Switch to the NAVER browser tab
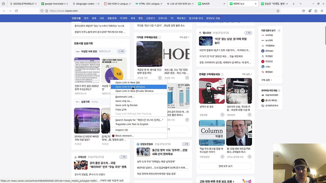This screenshot has width=326, height=183. (x=211, y=4)
